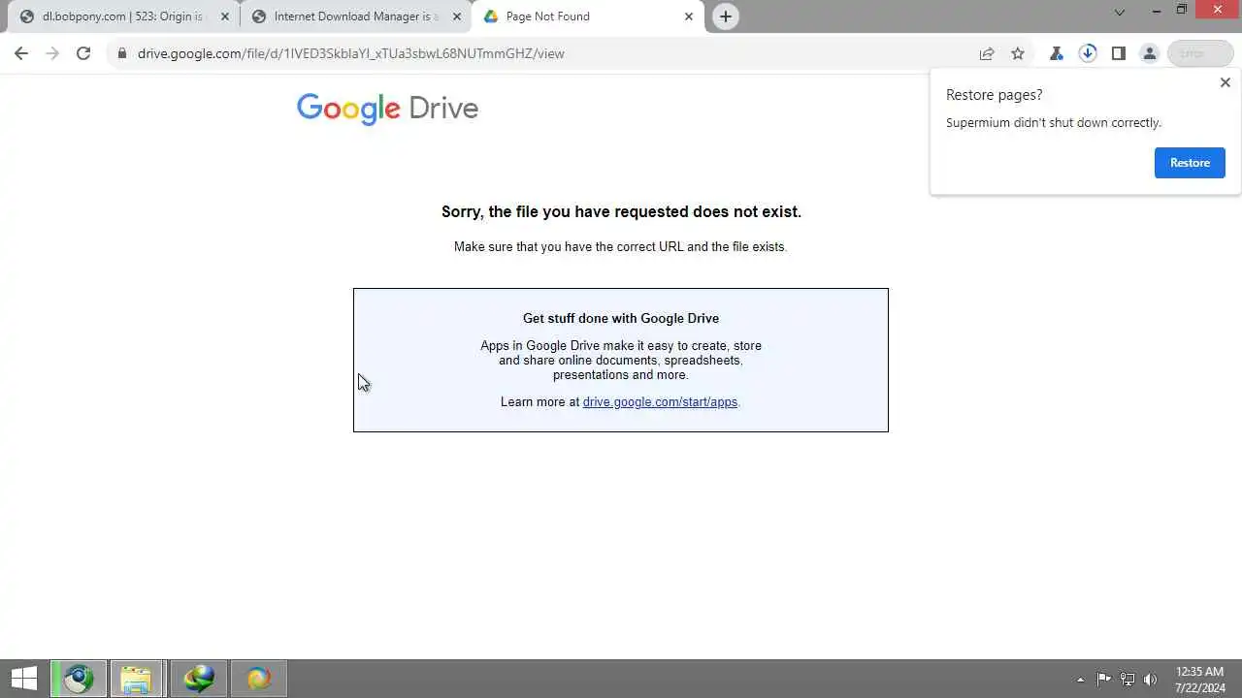The image size is (1242, 698).
Task: Click 'Sorry, the file you have requested' heading
Action: pos(621,211)
